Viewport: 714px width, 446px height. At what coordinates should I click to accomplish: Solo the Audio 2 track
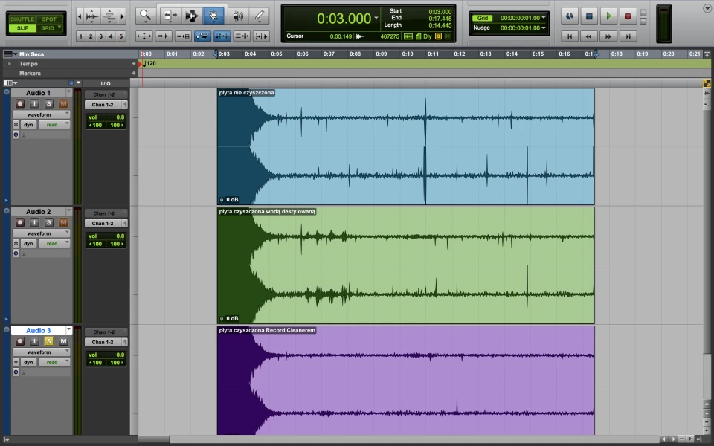[50, 222]
